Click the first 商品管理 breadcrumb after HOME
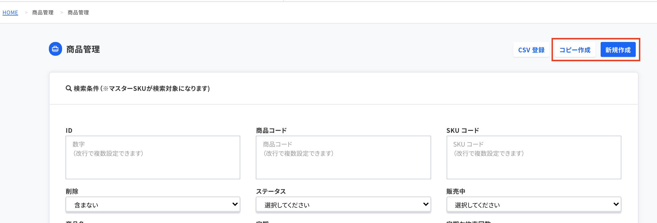 (43, 13)
